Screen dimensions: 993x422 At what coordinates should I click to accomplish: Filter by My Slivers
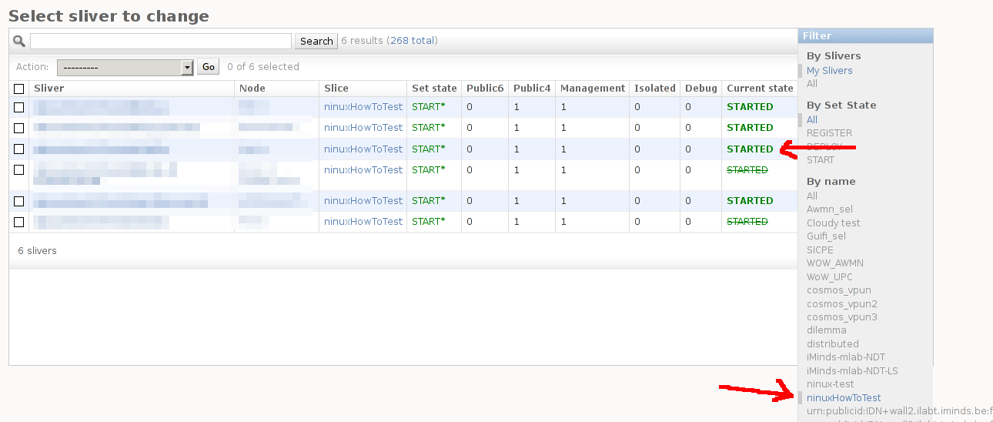829,71
